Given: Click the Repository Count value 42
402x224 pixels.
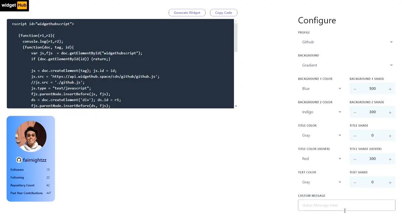Looking at the screenshot, I should (48, 185).
